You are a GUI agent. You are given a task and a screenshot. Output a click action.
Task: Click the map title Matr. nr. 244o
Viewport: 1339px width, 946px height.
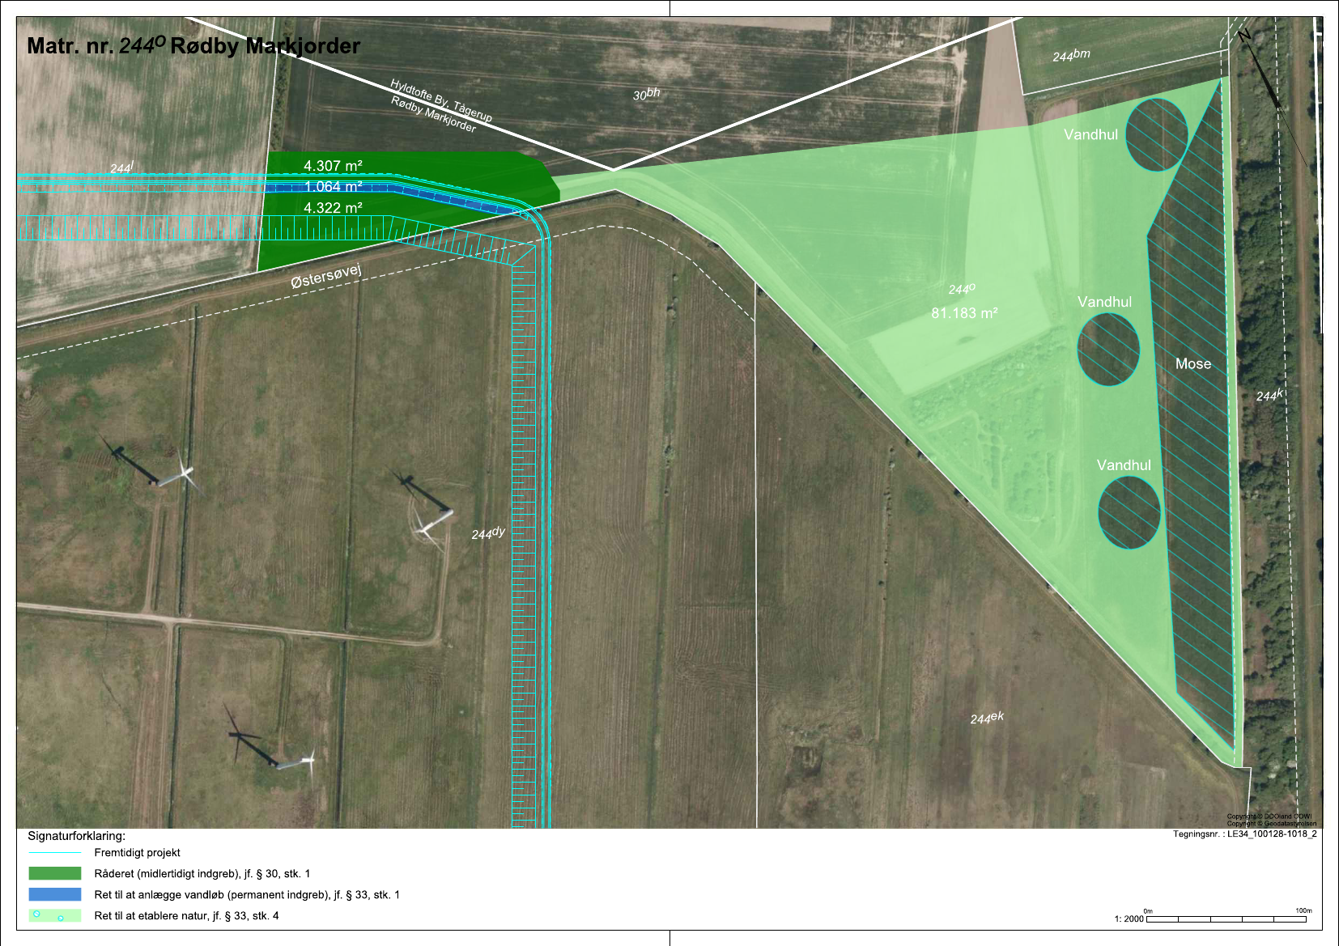[193, 46]
